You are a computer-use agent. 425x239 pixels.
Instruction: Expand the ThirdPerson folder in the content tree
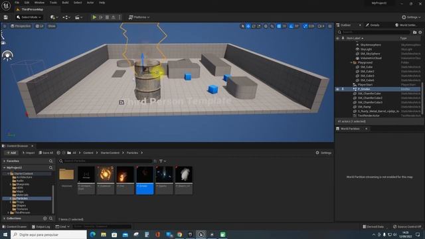[x=9, y=212]
